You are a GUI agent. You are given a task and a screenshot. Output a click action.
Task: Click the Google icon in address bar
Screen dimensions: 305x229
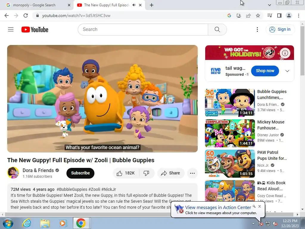pyautogui.click(x=229, y=16)
